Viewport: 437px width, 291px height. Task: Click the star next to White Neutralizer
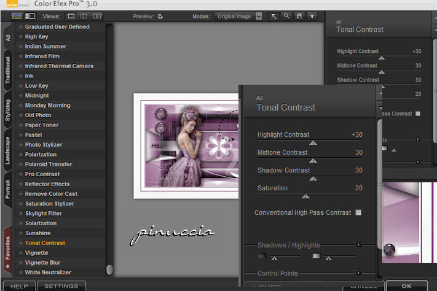tap(21, 273)
